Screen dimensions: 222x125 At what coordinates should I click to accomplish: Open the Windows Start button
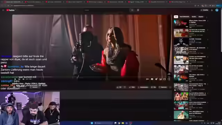(x=92, y=123)
